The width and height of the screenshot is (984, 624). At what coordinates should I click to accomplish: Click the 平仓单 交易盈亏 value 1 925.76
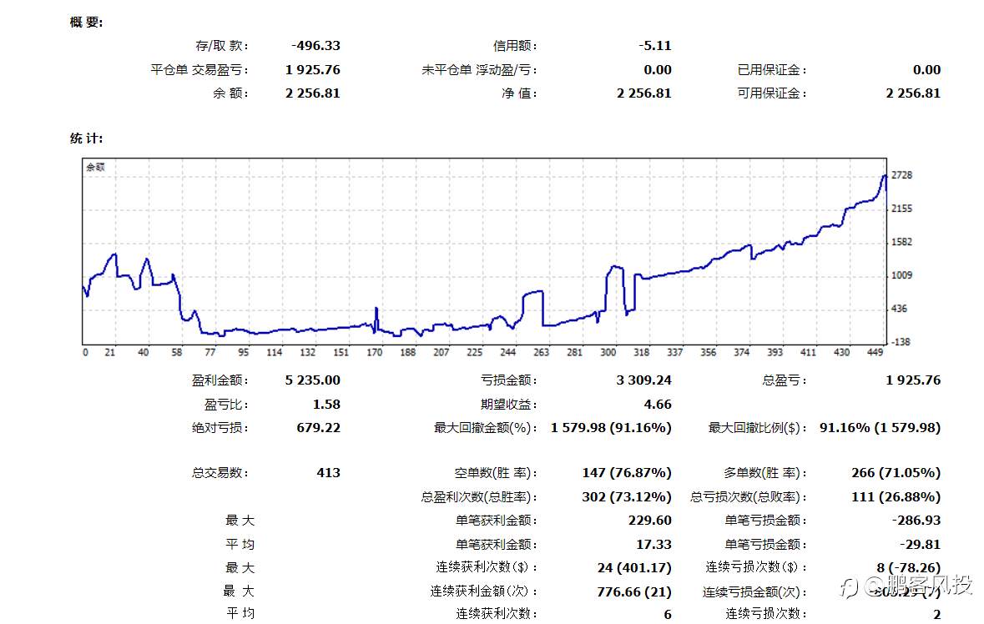(312, 69)
